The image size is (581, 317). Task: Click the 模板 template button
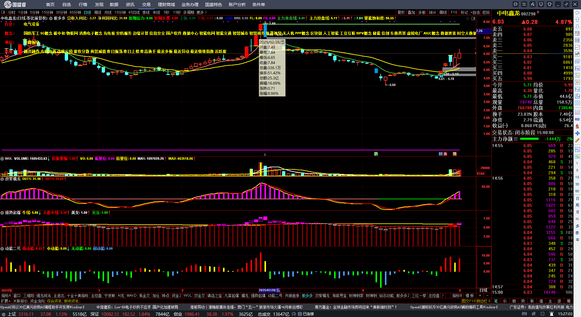click(470, 296)
